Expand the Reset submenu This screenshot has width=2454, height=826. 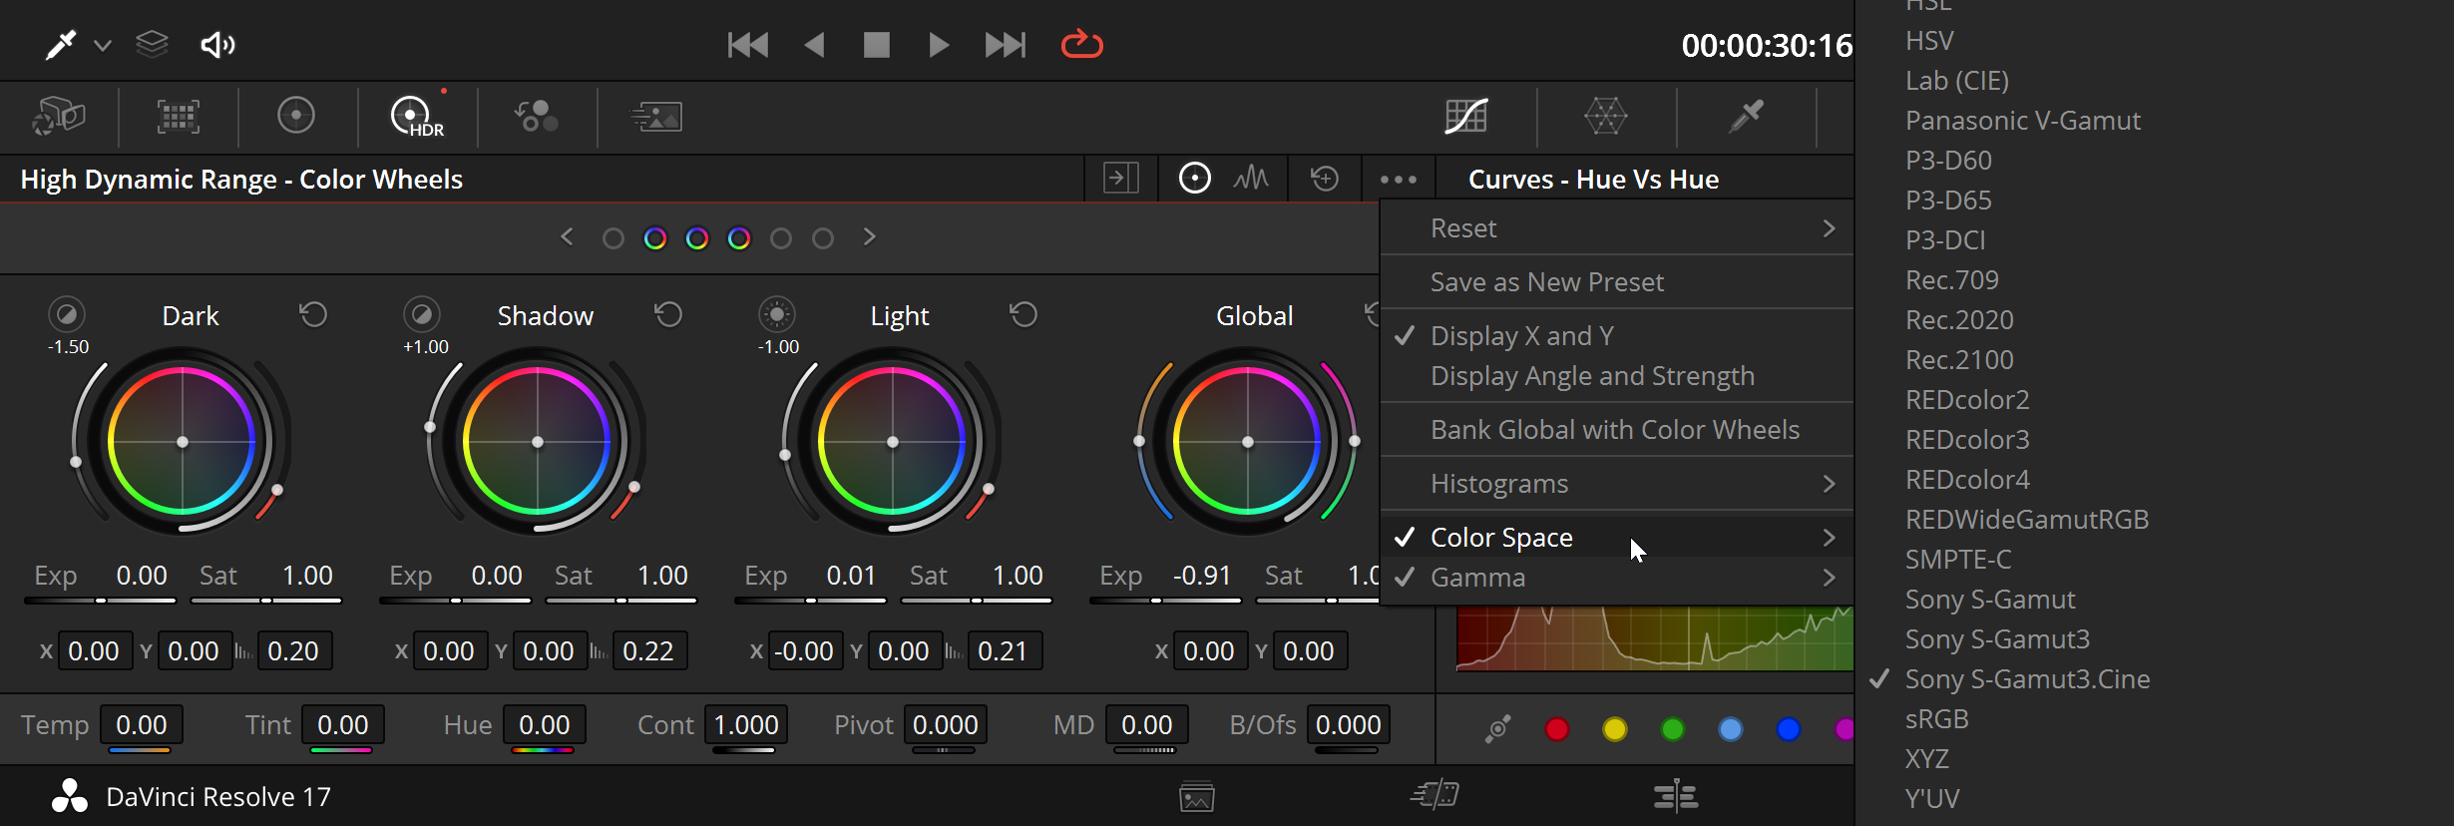click(1617, 228)
